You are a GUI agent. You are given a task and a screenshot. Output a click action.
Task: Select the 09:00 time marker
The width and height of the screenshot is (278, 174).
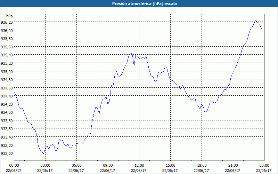click(x=108, y=165)
